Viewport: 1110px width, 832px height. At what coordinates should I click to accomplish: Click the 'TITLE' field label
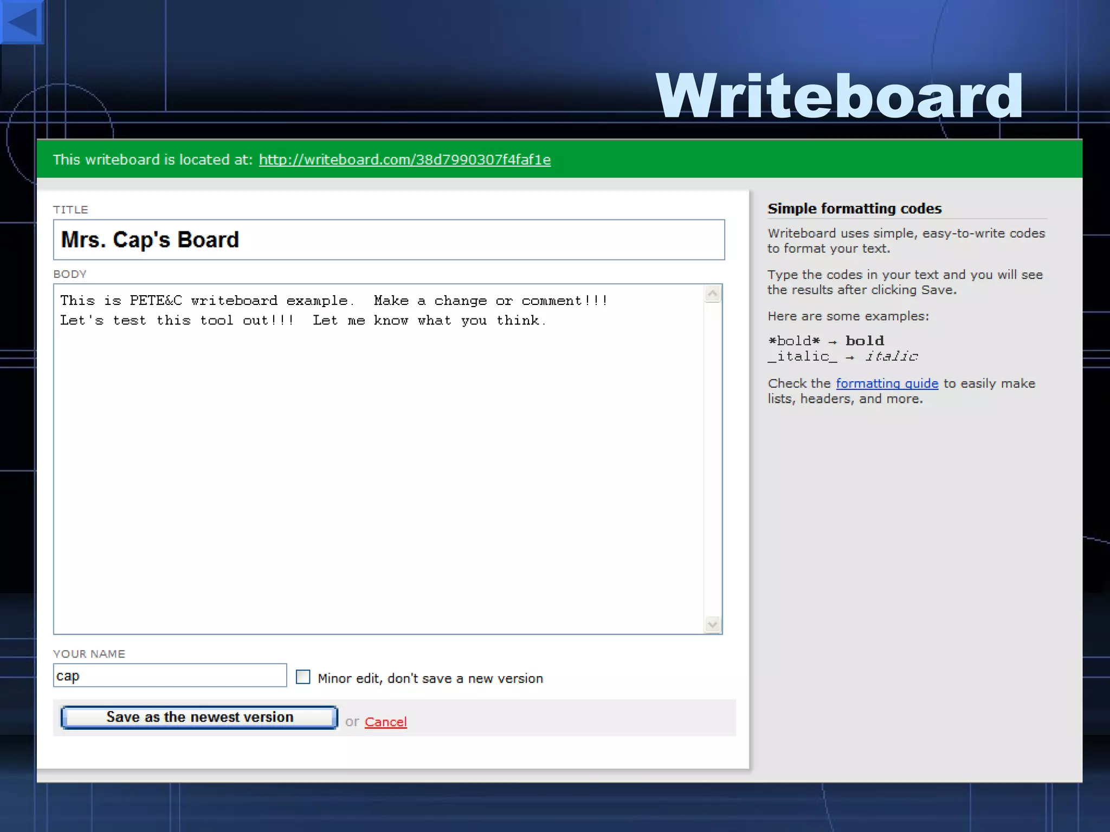70,210
